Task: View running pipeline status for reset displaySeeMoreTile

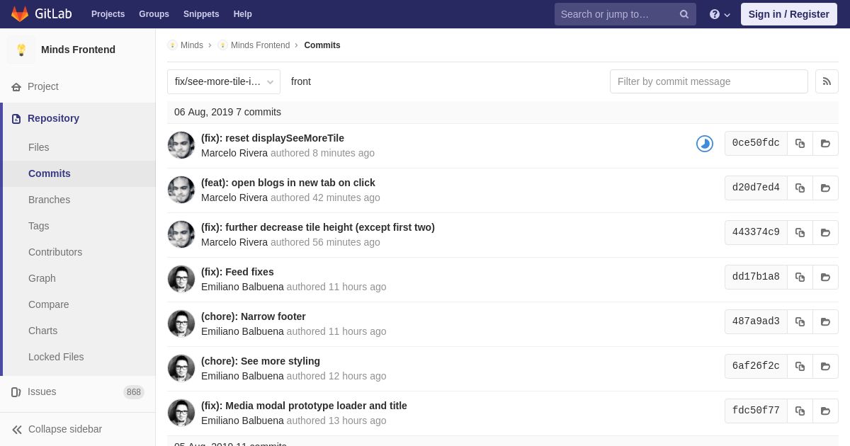Action: pos(705,144)
